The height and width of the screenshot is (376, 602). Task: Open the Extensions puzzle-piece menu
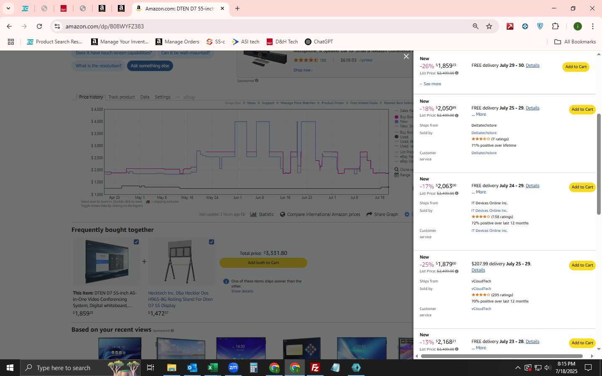pyautogui.click(x=555, y=26)
